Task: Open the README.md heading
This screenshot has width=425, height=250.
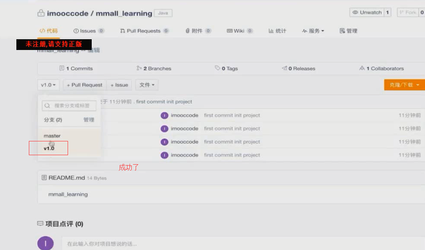Action: [67, 178]
